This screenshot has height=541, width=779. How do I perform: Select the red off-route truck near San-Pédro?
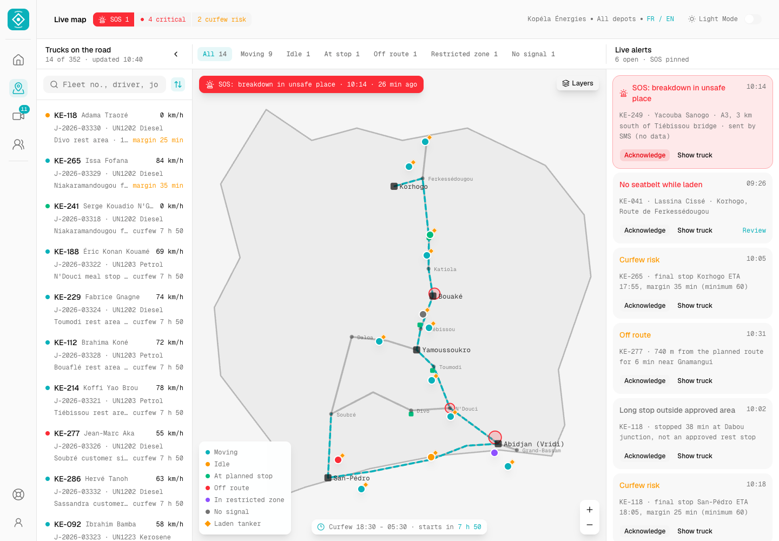pos(338,460)
